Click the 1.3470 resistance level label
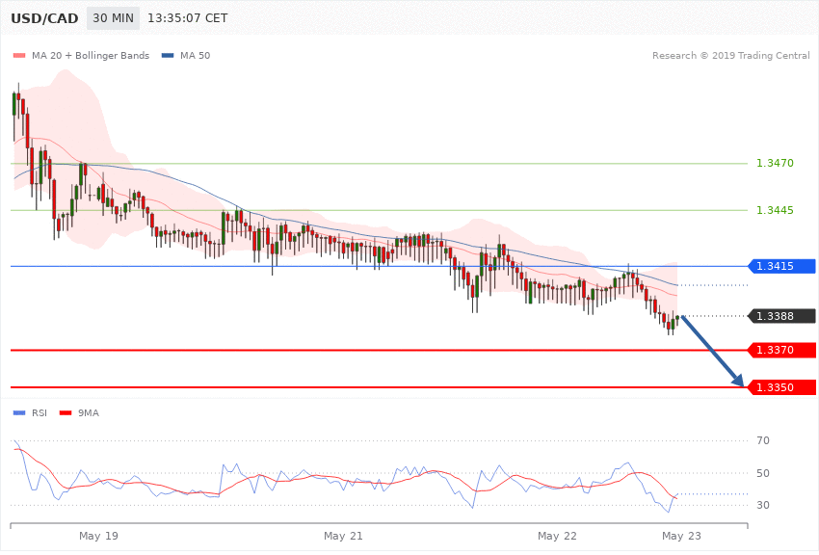 tap(775, 164)
